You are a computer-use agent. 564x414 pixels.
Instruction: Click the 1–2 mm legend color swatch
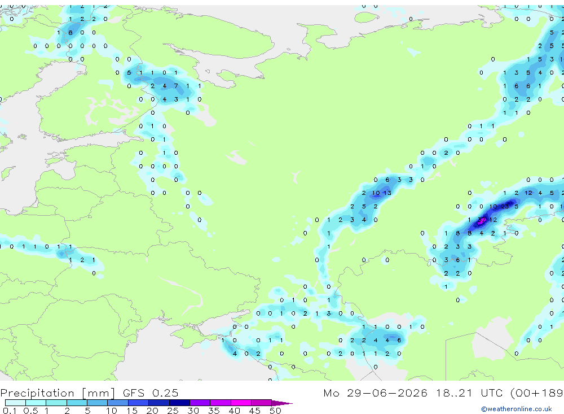point(56,403)
